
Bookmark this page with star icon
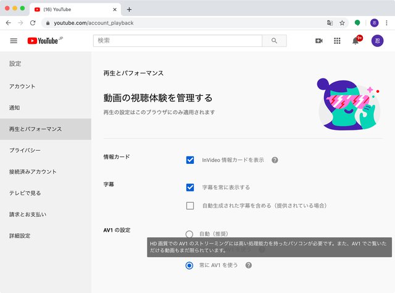point(342,23)
